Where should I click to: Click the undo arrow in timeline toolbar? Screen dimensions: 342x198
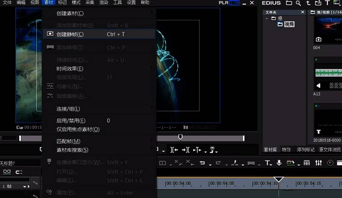pos(202,163)
